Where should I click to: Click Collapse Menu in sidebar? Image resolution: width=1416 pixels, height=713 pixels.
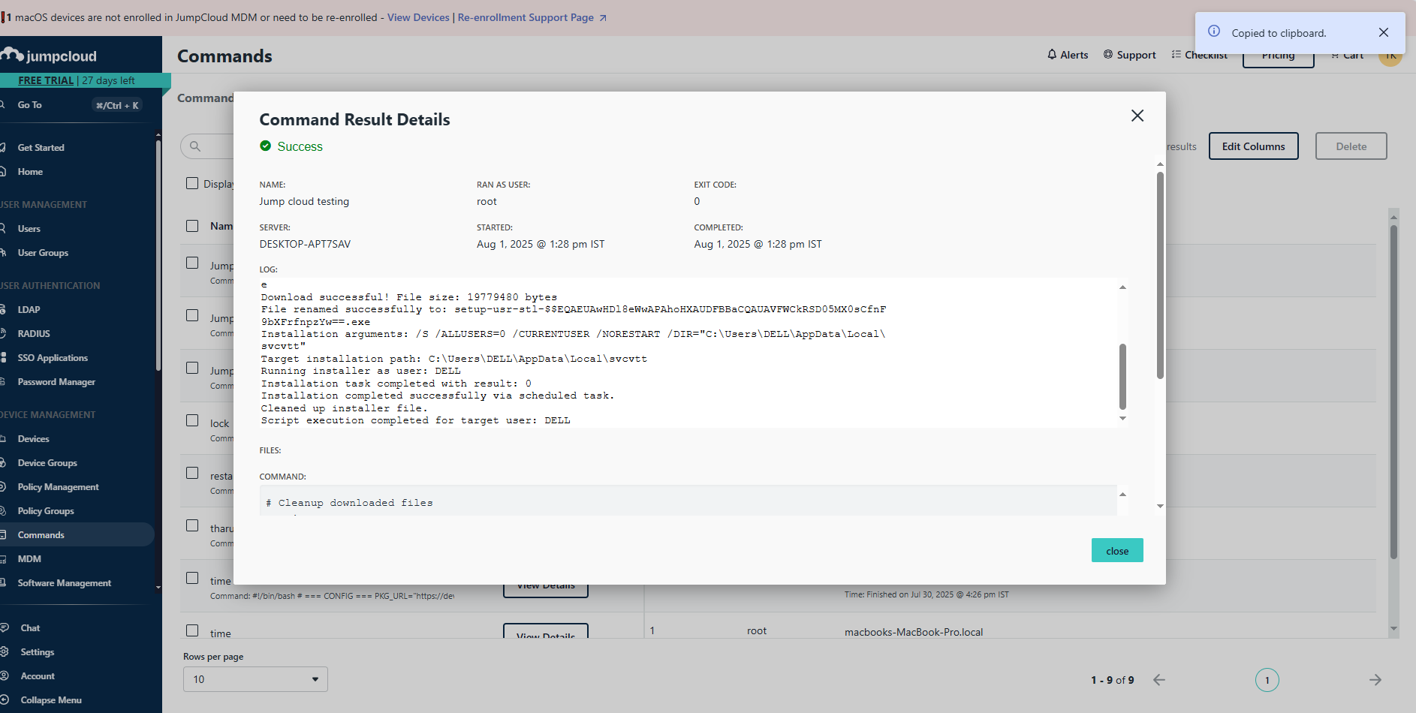pos(50,700)
